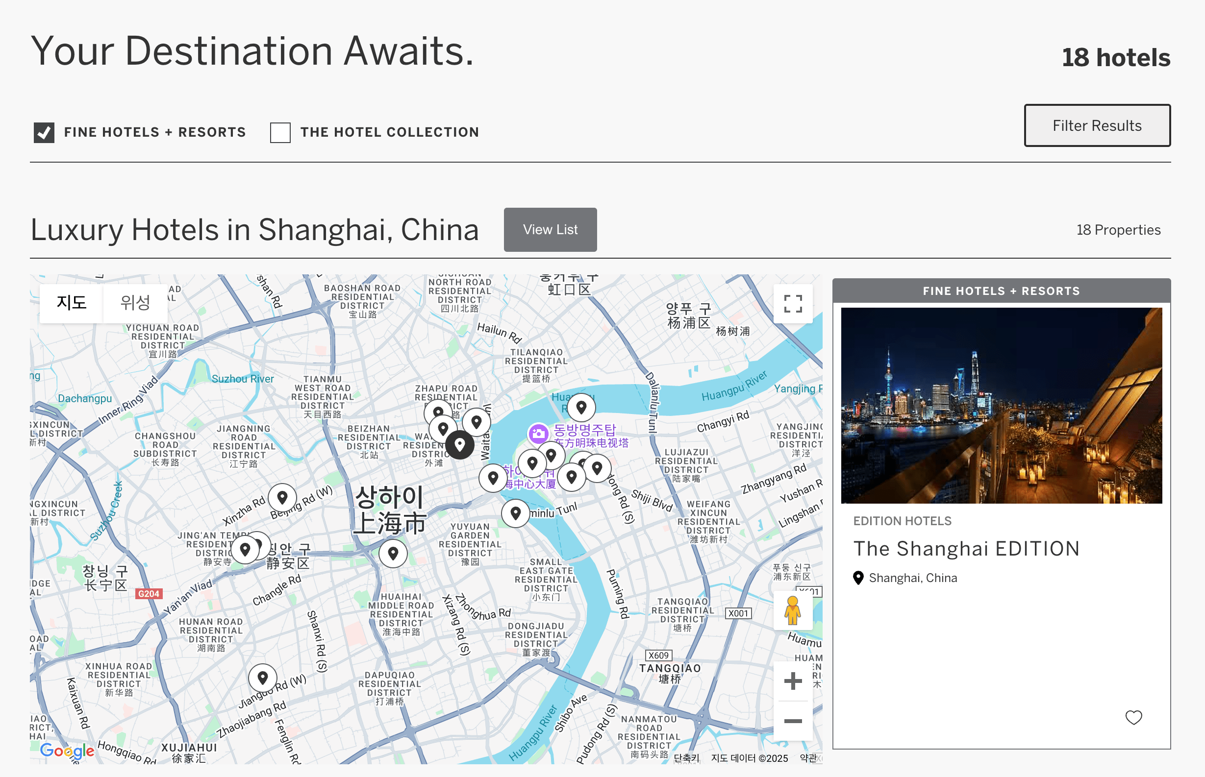Click the Street View pegman icon

click(793, 610)
